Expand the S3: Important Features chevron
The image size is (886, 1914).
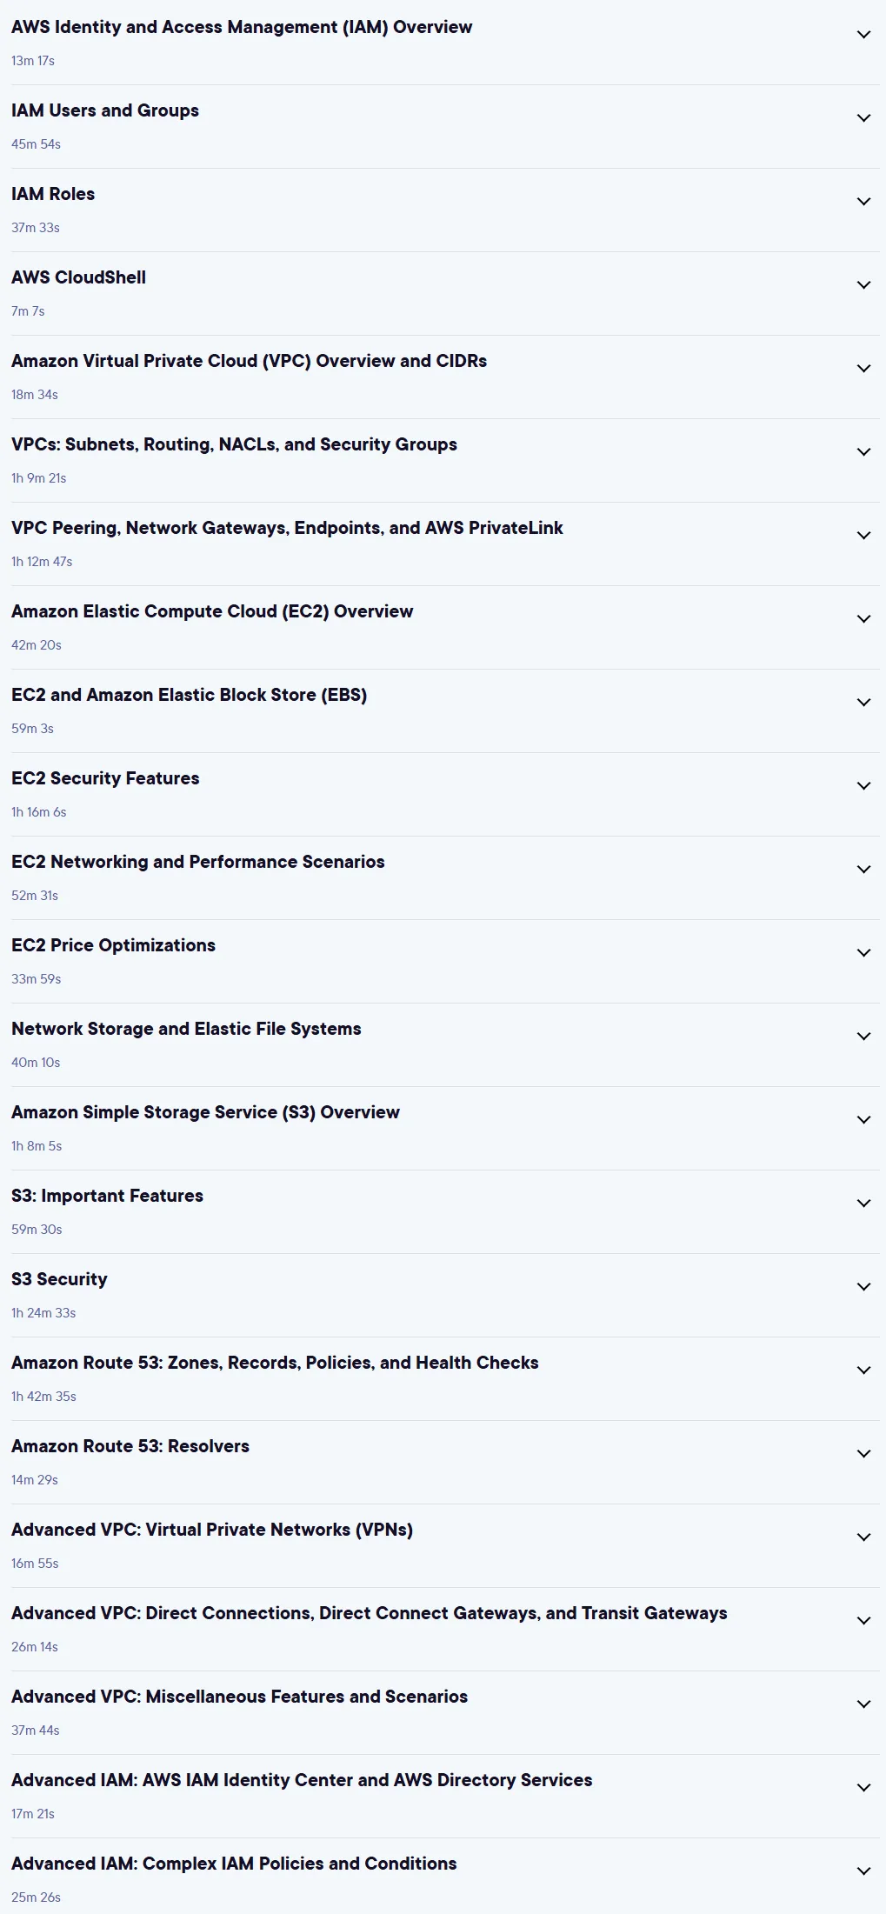point(863,1204)
